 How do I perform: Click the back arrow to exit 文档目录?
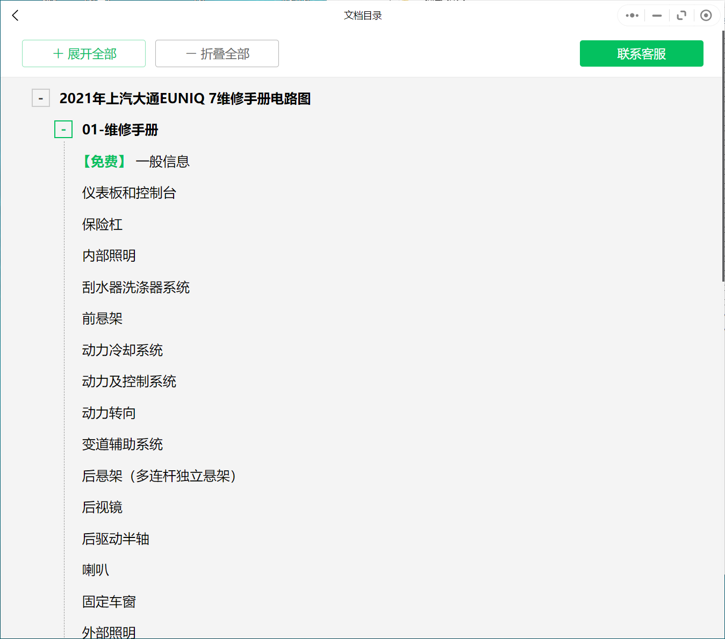15,15
